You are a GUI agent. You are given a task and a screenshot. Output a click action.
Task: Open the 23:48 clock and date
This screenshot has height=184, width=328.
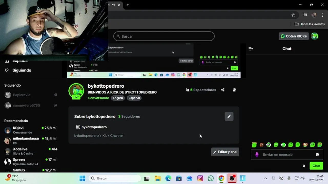tap(316, 178)
